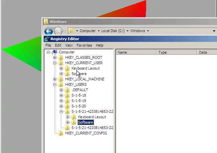
Task: Open the File menu
Action: [48, 45]
